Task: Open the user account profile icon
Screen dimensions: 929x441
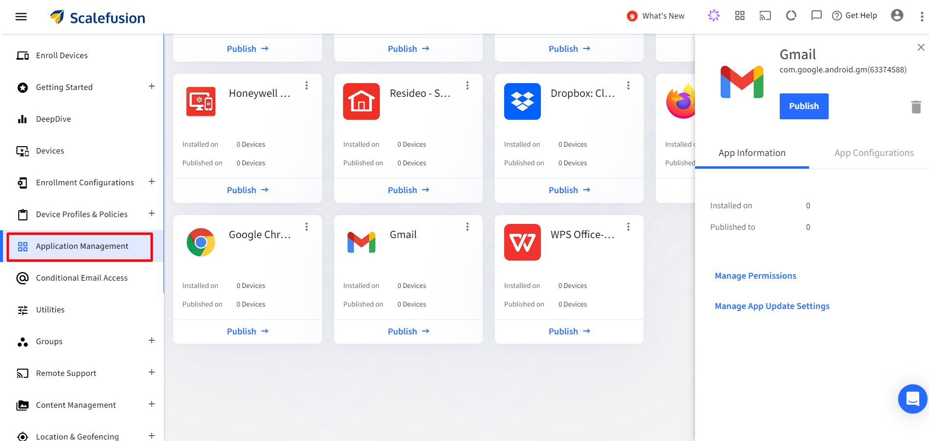Action: [897, 16]
